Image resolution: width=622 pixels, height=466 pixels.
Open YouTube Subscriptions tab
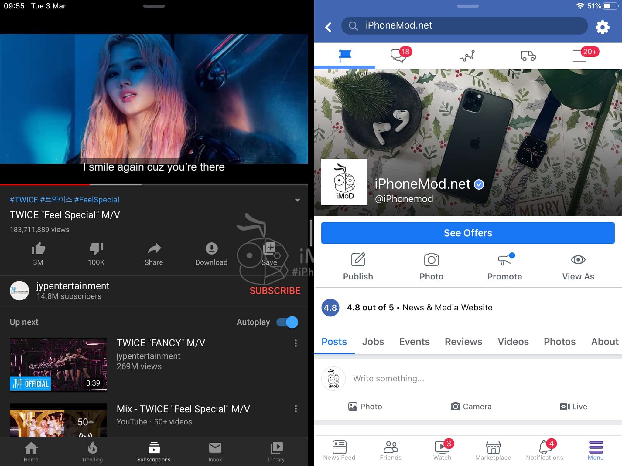click(154, 452)
